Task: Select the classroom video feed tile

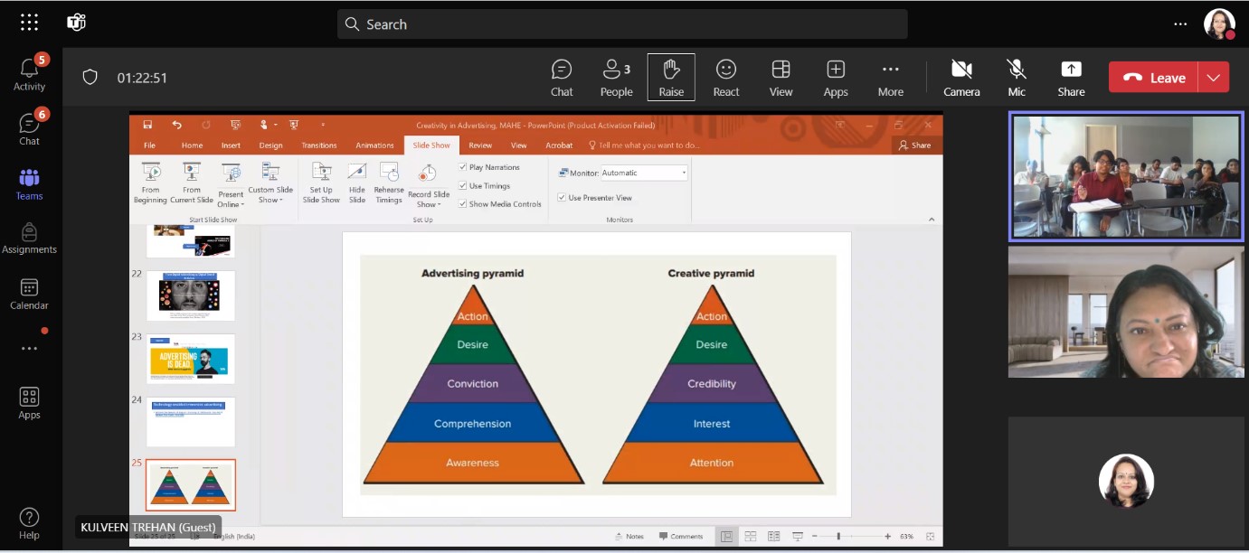Action: click(x=1126, y=177)
